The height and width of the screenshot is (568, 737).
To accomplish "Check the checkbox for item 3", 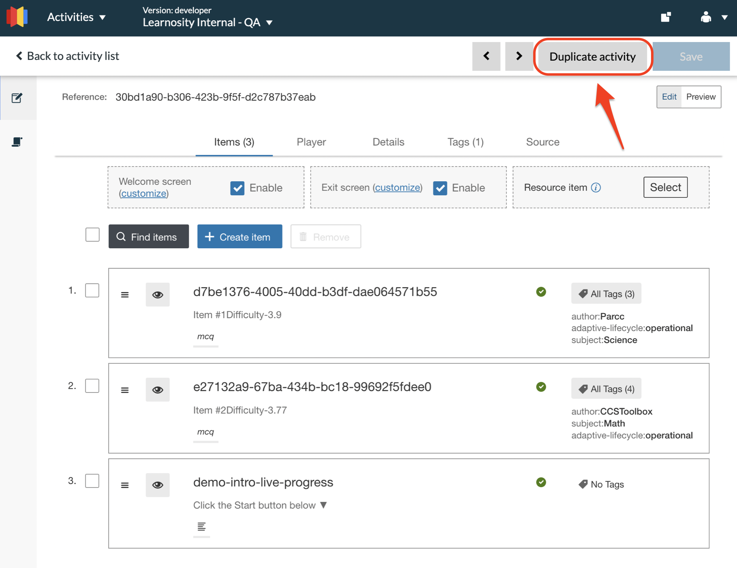I will (92, 481).
